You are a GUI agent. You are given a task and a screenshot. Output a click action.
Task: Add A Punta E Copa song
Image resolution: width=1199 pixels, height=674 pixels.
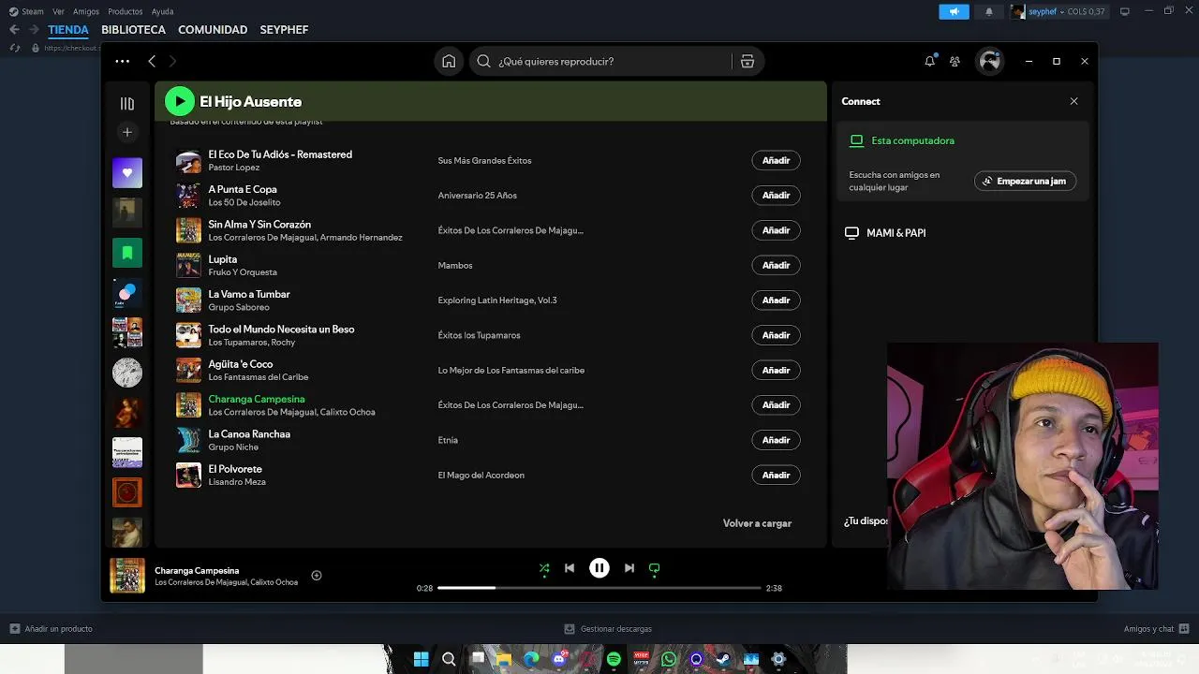[x=776, y=196]
